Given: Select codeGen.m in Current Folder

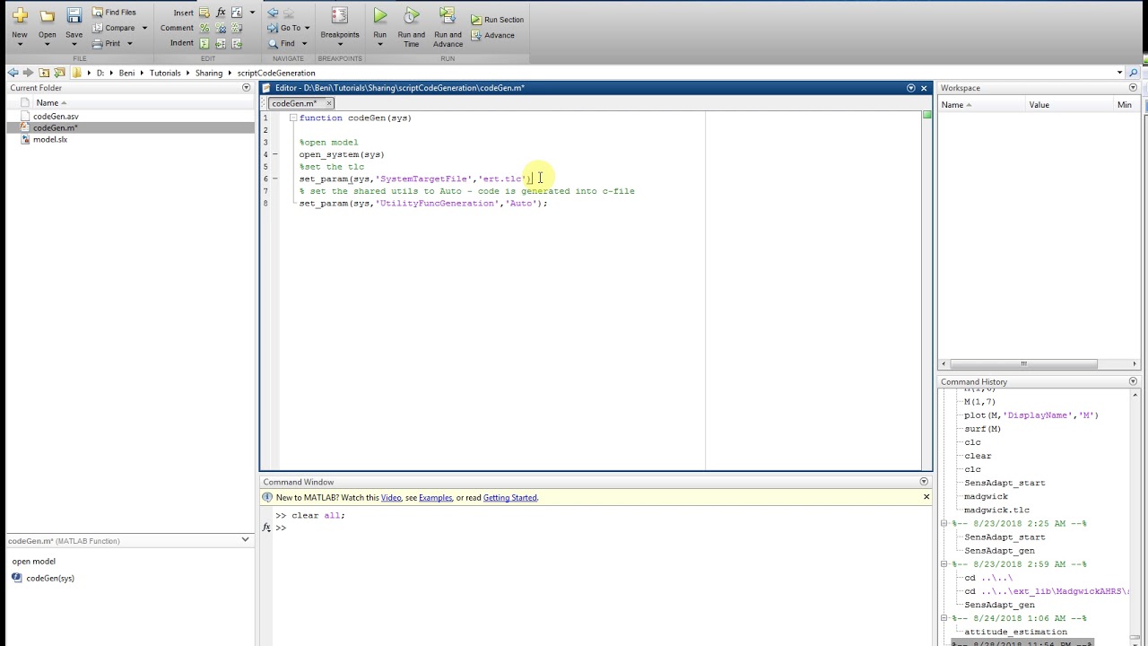Looking at the screenshot, I should point(56,128).
